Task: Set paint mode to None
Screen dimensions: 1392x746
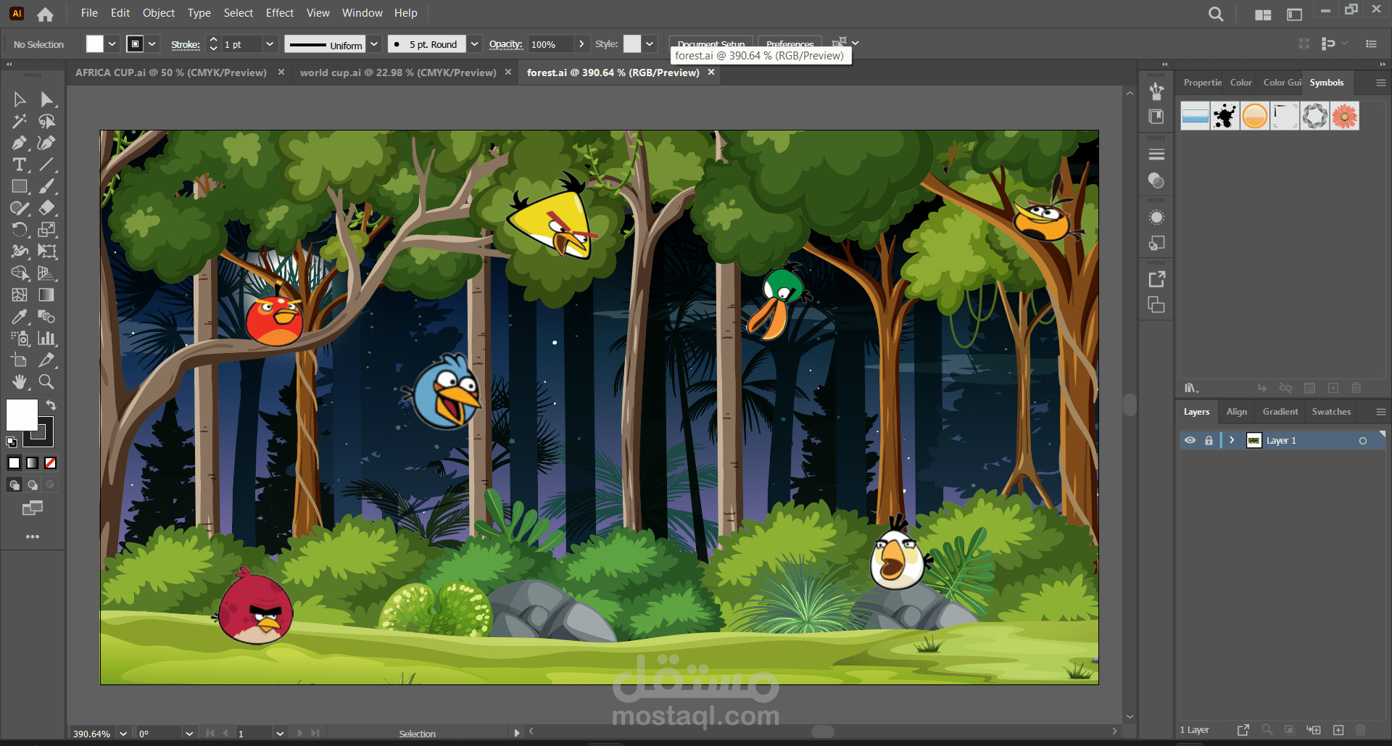Action: [x=51, y=463]
